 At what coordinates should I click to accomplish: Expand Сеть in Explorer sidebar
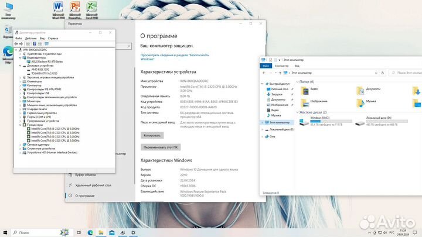[262, 136]
